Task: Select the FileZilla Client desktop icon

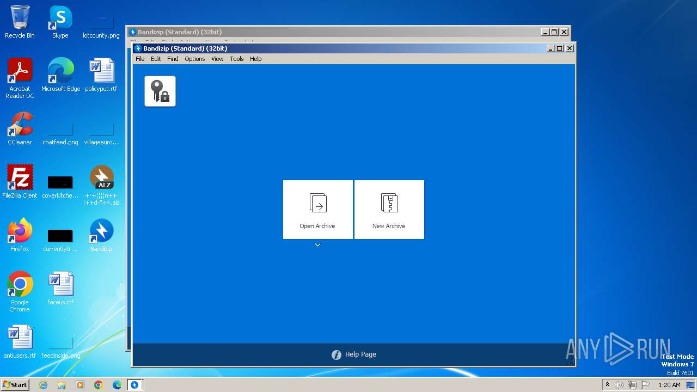Action: point(20,182)
